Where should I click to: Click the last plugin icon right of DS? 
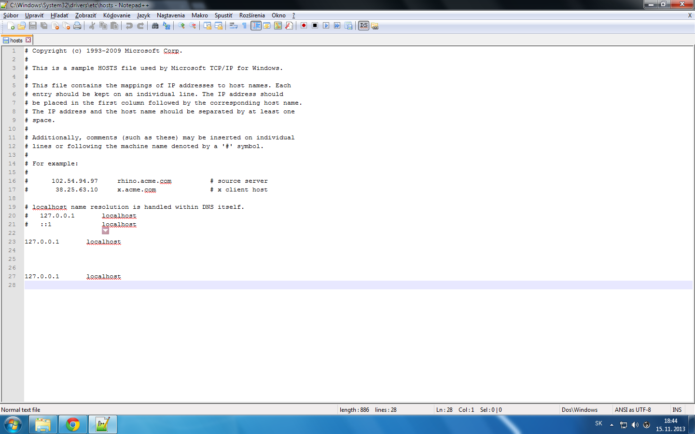point(375,26)
